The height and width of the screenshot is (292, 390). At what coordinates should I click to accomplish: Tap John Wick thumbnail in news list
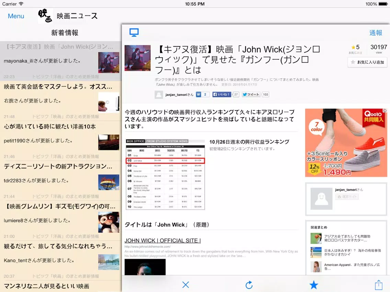coord(109,62)
